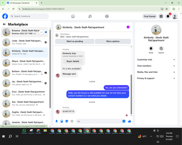Record a voice clip with the microphone icon

(x=56, y=121)
